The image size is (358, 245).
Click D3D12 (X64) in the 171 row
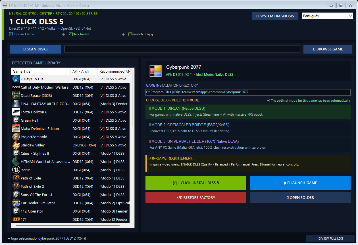click(x=83, y=219)
